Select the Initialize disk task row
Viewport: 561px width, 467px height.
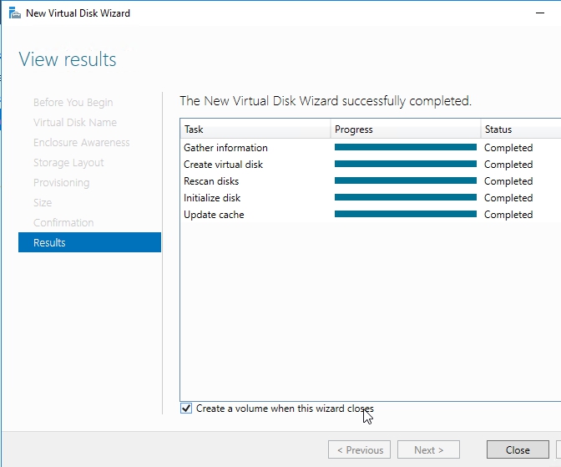tap(371, 198)
